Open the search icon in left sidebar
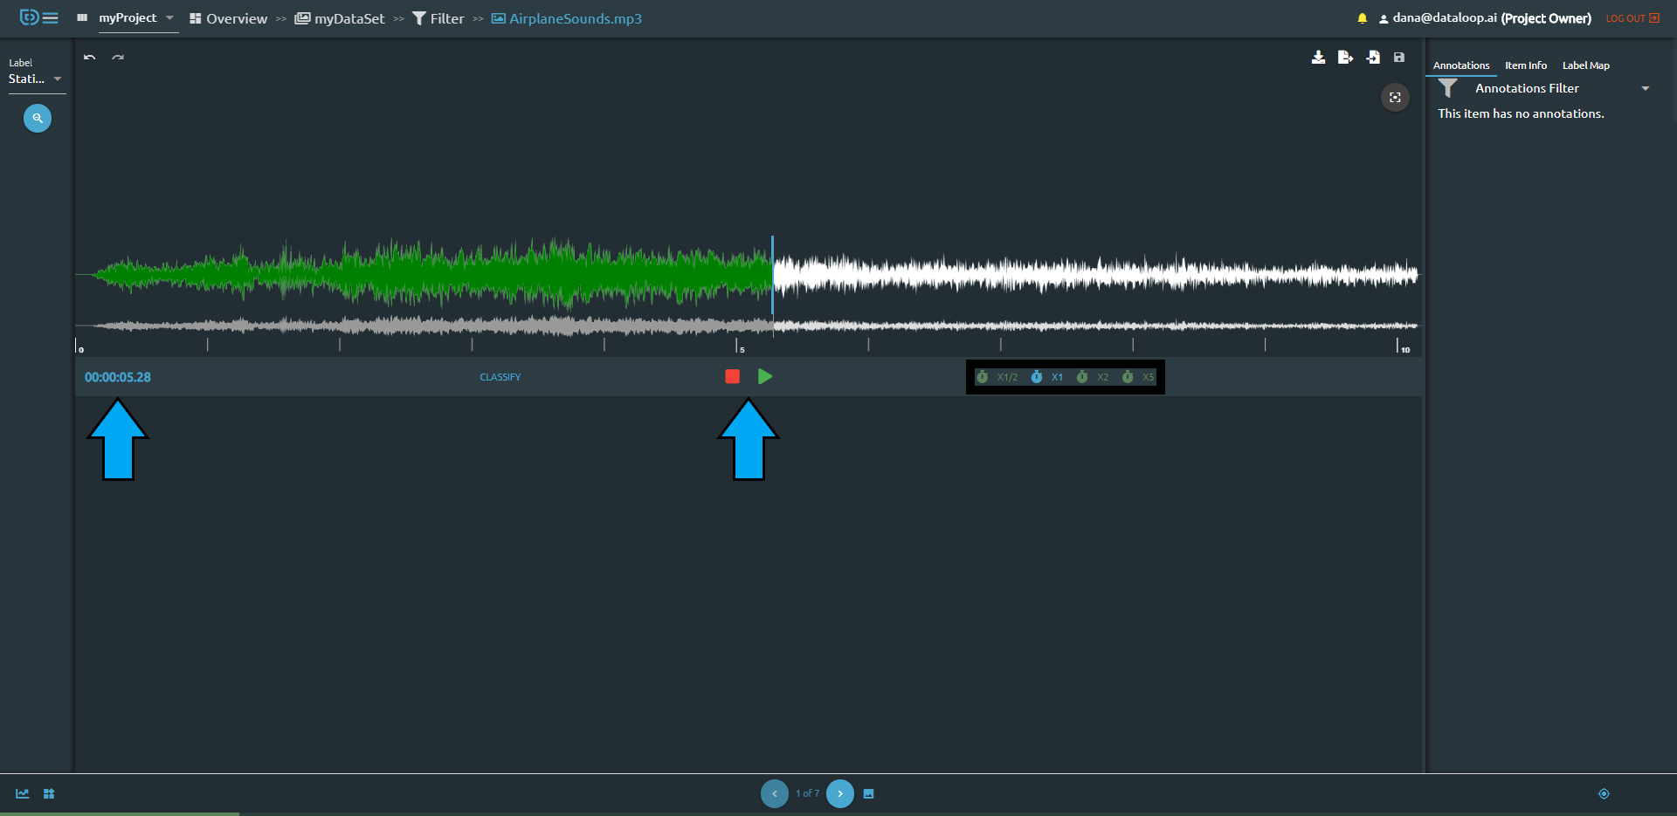Screen dimensions: 1677x816 coord(37,118)
